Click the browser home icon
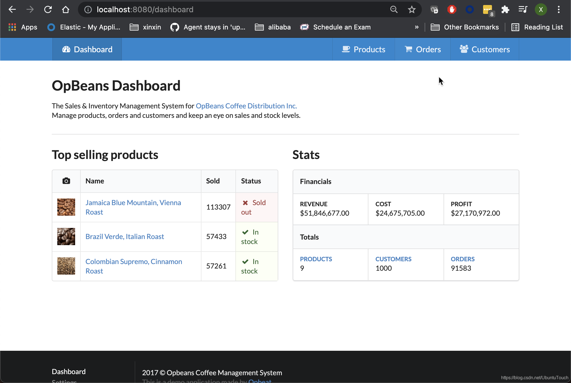Image resolution: width=571 pixels, height=383 pixels. 66,9
